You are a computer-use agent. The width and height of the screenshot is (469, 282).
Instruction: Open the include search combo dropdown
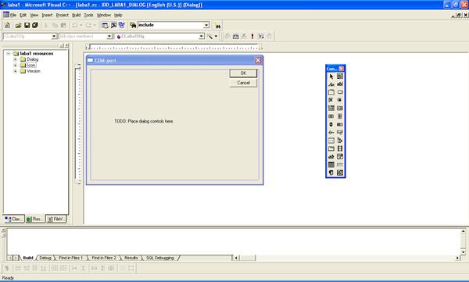(x=206, y=26)
